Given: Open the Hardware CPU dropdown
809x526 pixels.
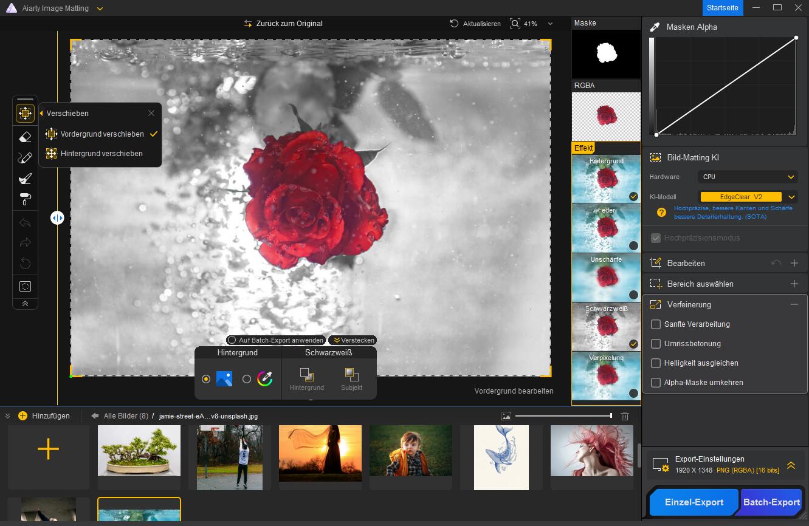Looking at the screenshot, I should (748, 177).
